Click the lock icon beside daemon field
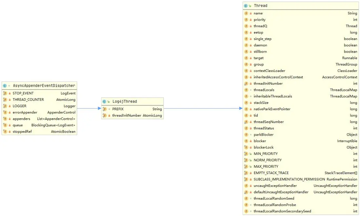This screenshot has width=360, height=216. [251, 45]
